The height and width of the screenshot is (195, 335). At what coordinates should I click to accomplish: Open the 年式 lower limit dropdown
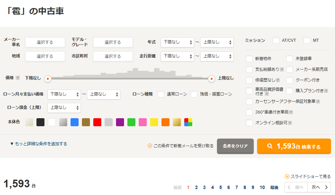click(x=177, y=42)
